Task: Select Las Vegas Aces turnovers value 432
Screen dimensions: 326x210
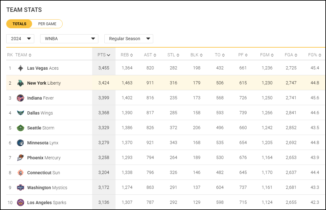Action: (x=220, y=68)
